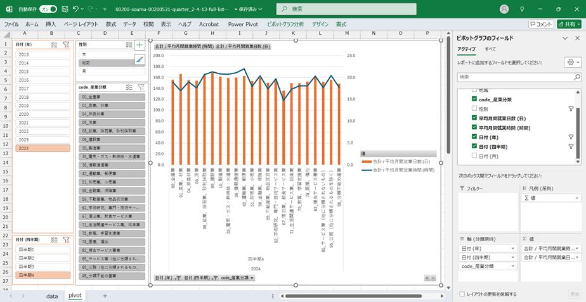Open chart styles paintbrush button
Screen dimensions: 586x302
coord(140,60)
